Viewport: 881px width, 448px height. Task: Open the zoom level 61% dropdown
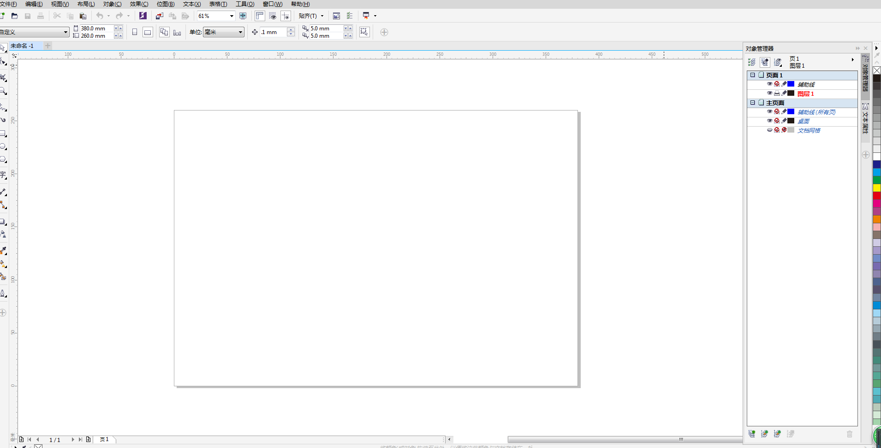click(232, 16)
